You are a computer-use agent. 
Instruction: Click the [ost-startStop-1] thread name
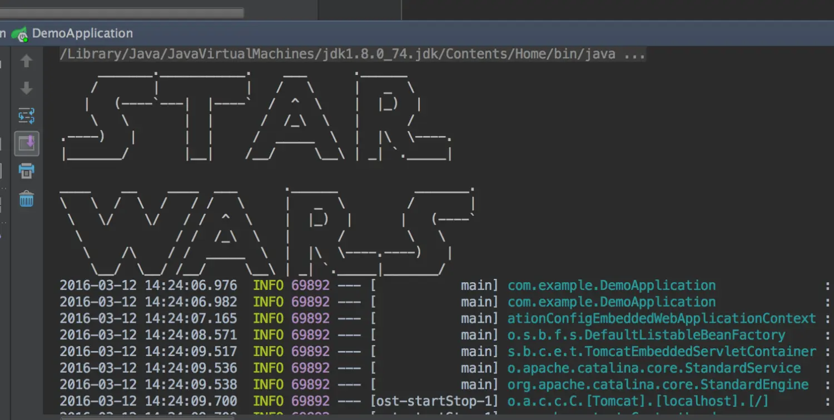point(435,401)
